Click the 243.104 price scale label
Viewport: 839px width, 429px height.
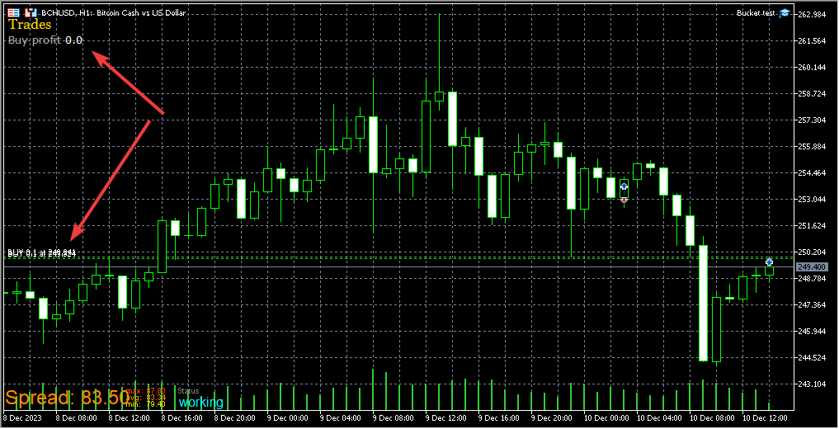[812, 384]
